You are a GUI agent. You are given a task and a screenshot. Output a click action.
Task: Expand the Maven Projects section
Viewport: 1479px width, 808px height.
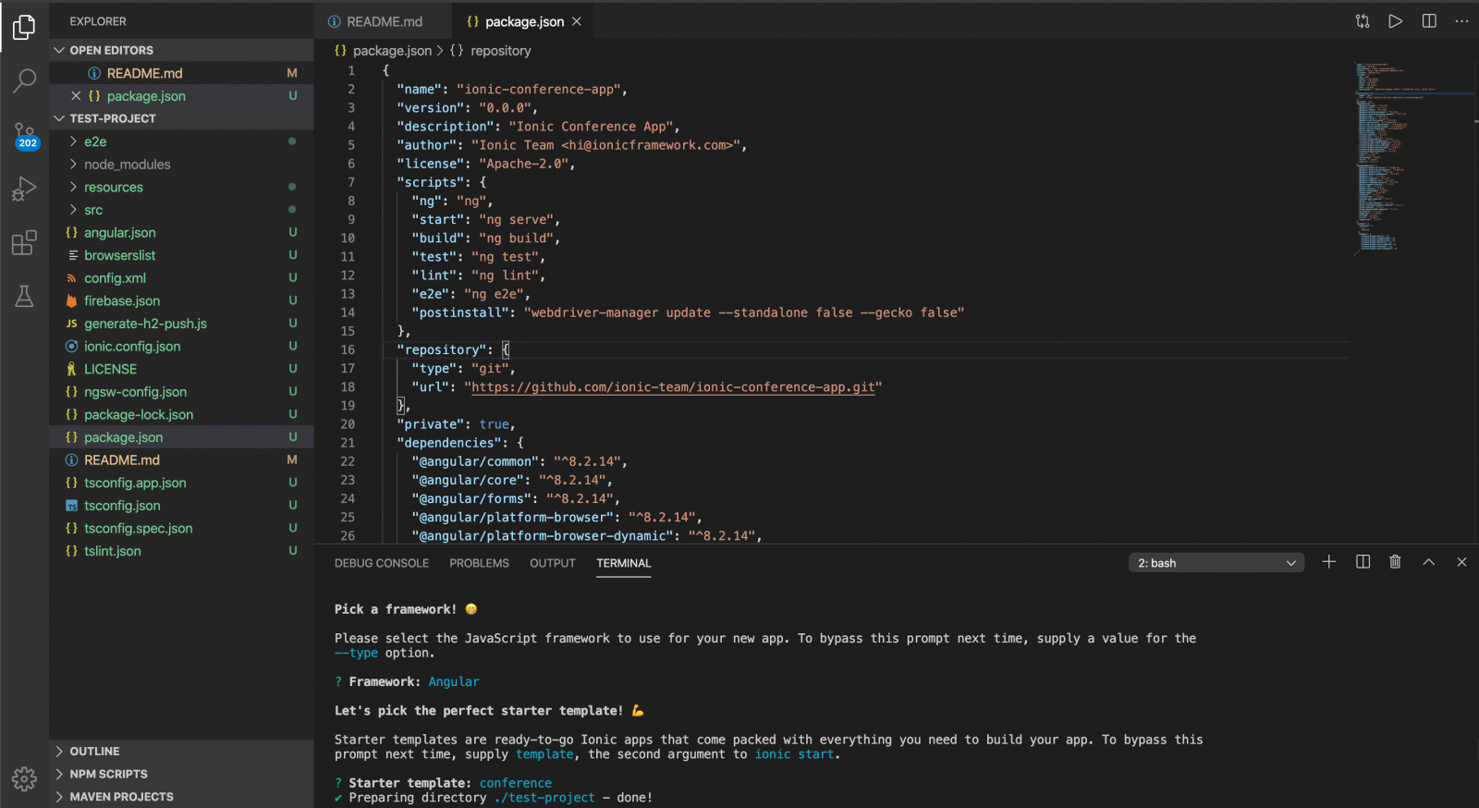pyautogui.click(x=181, y=797)
